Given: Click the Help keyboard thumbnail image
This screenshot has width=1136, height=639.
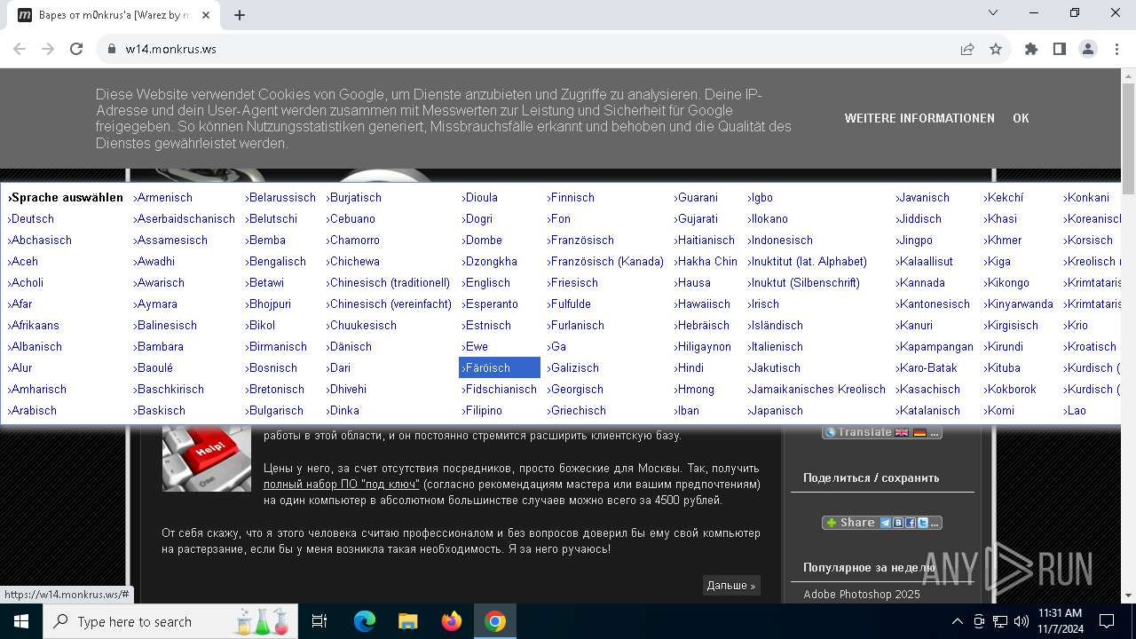Looking at the screenshot, I should pyautogui.click(x=207, y=457).
